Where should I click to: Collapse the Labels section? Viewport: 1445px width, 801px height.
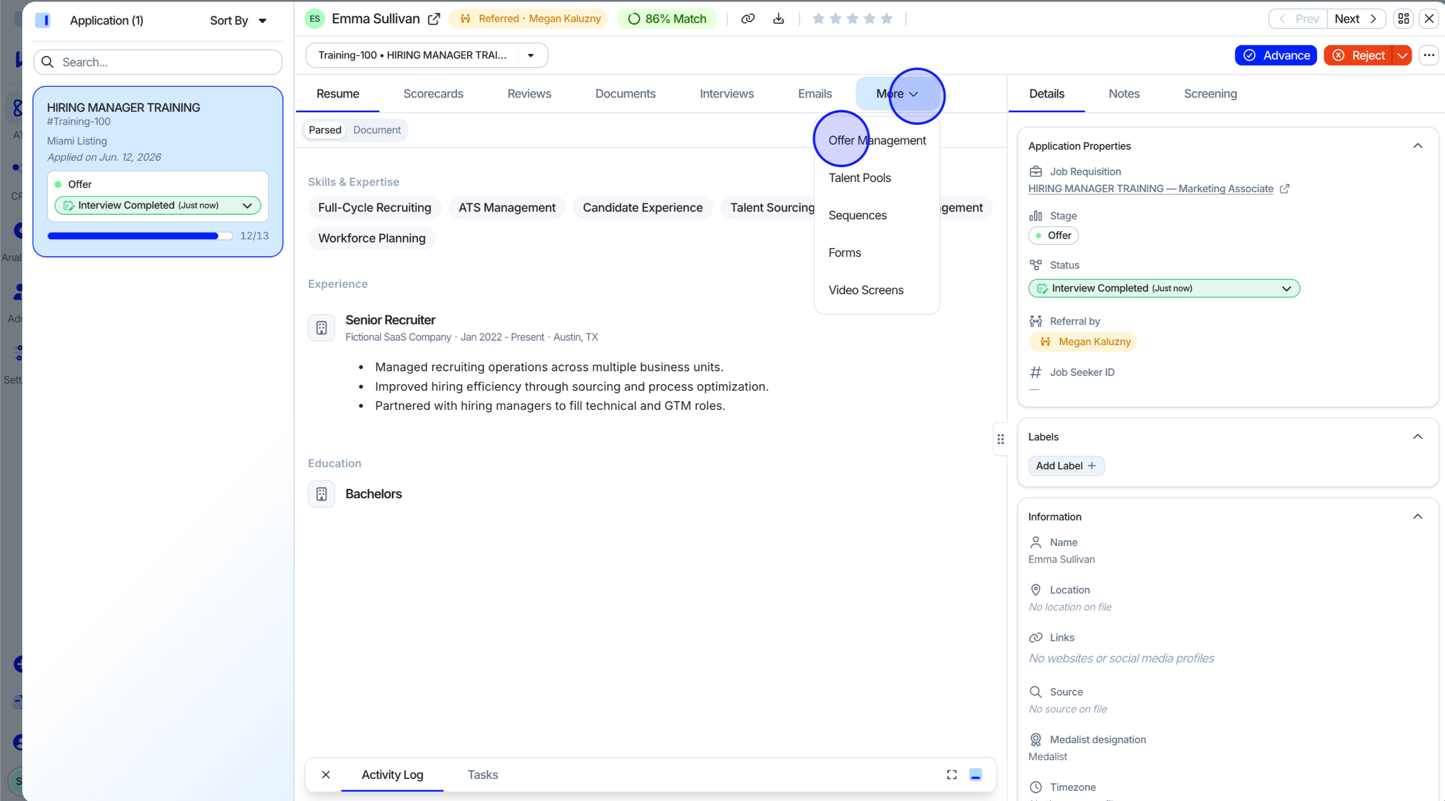click(x=1417, y=436)
